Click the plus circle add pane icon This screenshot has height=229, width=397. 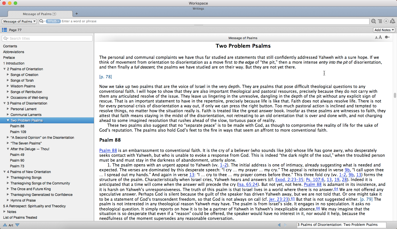click(x=386, y=21)
